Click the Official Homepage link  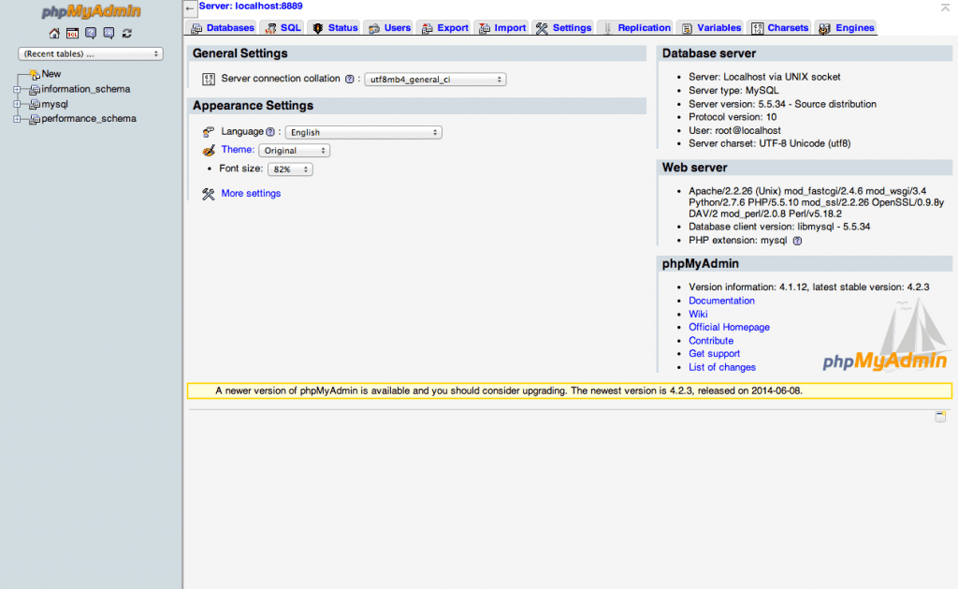pos(729,327)
